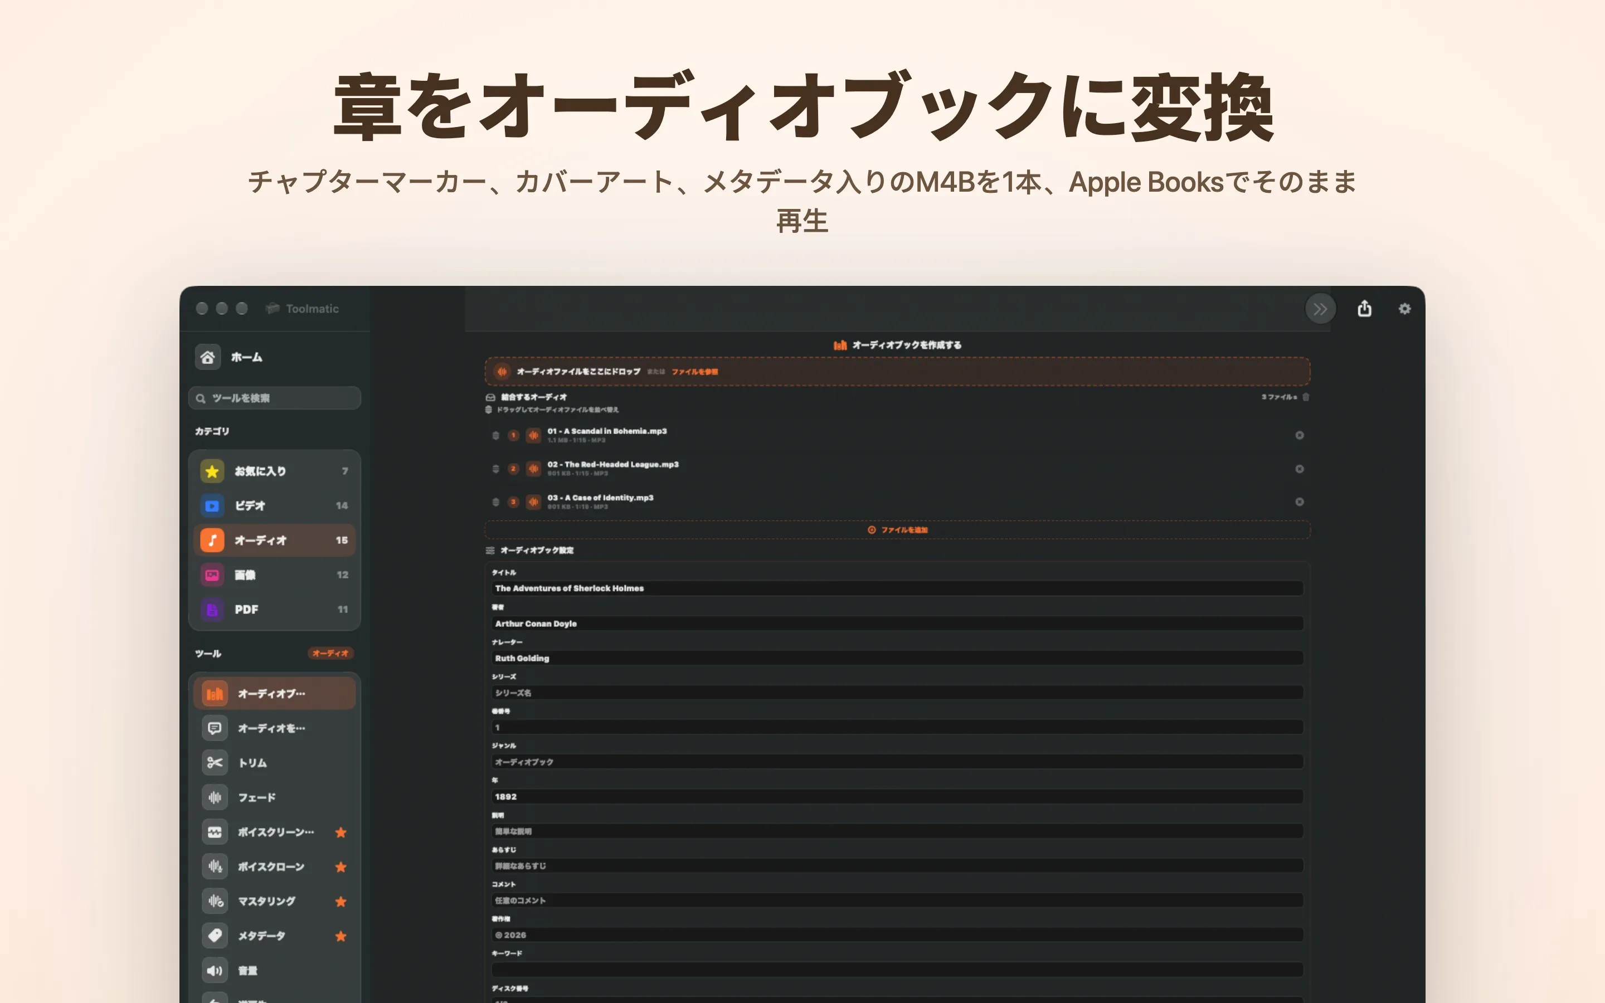The width and height of the screenshot is (1605, 1003).
Task: Open the PDF category
Action: [x=275, y=609]
